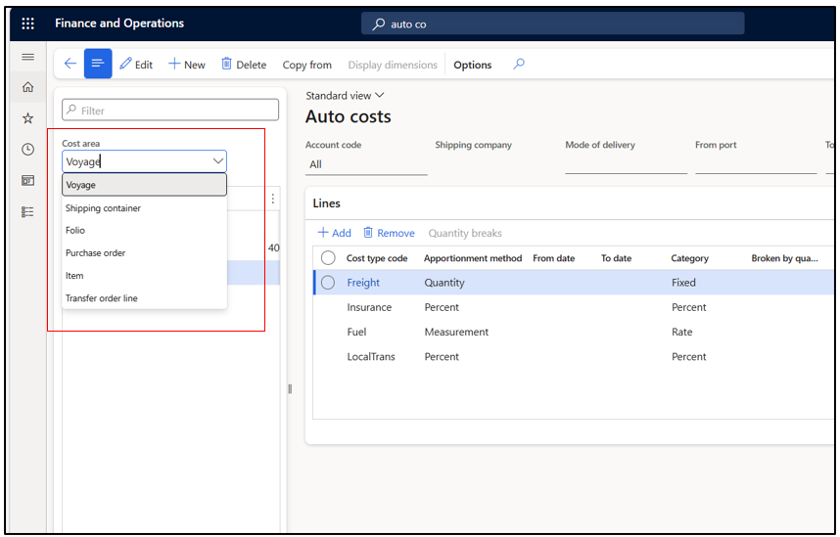840x537 pixels.
Task: Click the toolbar search magnifier after Options
Action: tap(519, 65)
